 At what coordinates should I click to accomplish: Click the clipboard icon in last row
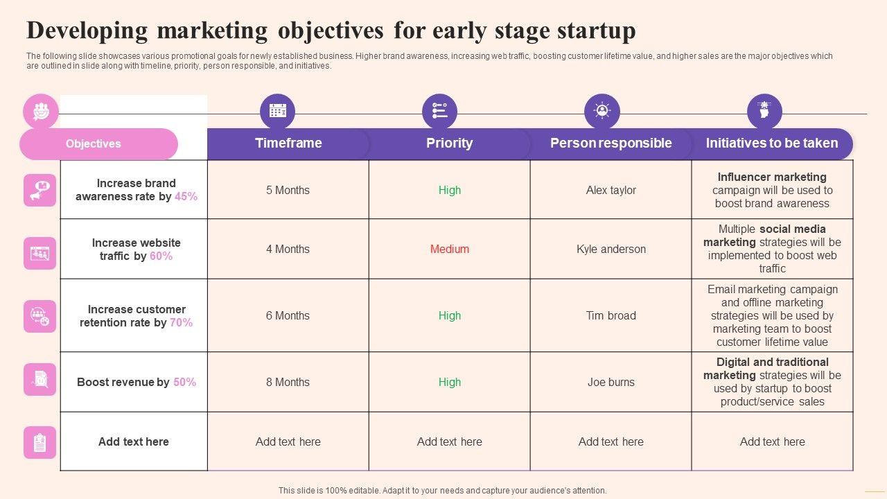(x=40, y=442)
